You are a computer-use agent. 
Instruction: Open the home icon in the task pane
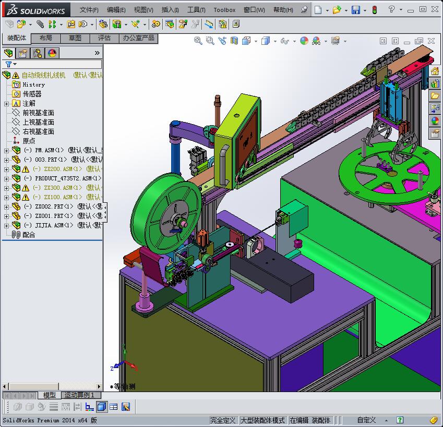(435, 71)
